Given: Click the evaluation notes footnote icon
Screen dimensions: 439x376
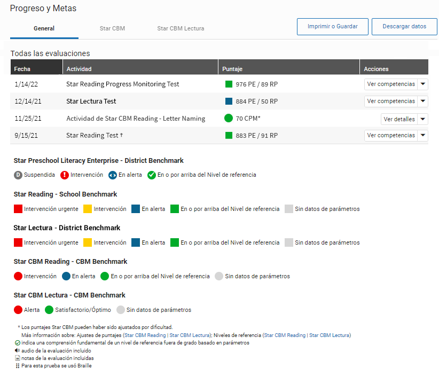Looking at the screenshot, I should [x=18, y=358].
